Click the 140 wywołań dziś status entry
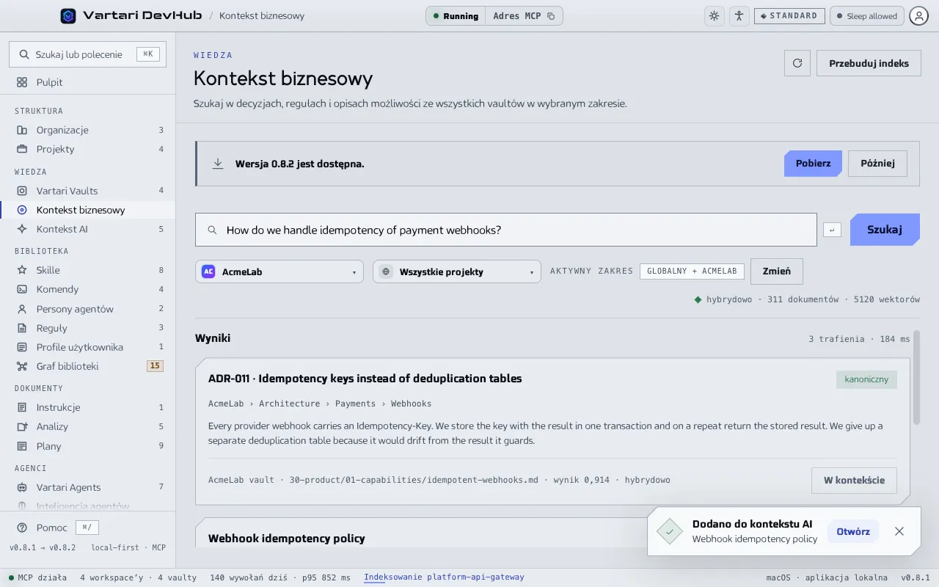939x587 pixels. tap(248, 577)
